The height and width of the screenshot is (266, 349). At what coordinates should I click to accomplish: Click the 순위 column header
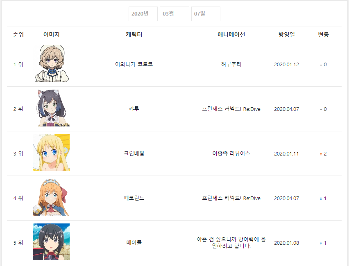(x=18, y=34)
